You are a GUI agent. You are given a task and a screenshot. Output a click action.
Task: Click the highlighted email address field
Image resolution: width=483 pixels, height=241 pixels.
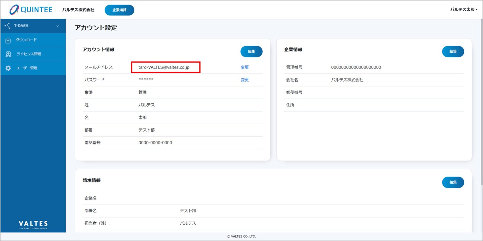166,67
